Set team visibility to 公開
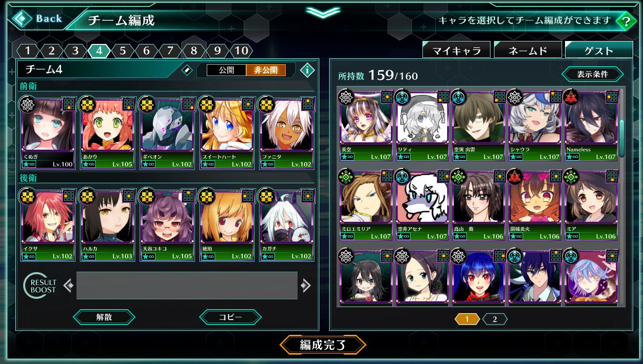643x364 pixels. click(227, 70)
